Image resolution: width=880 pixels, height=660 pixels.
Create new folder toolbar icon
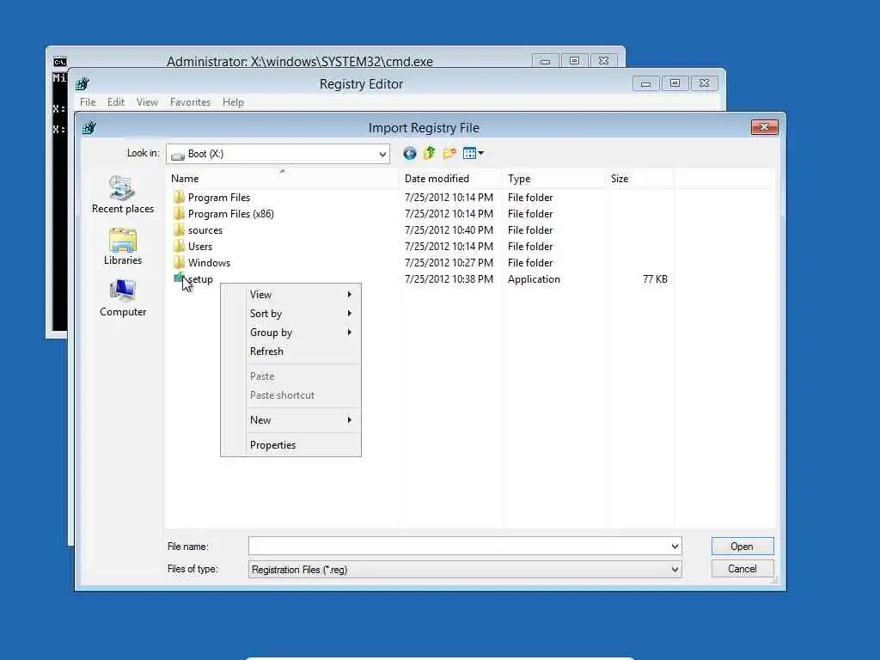[x=449, y=153]
